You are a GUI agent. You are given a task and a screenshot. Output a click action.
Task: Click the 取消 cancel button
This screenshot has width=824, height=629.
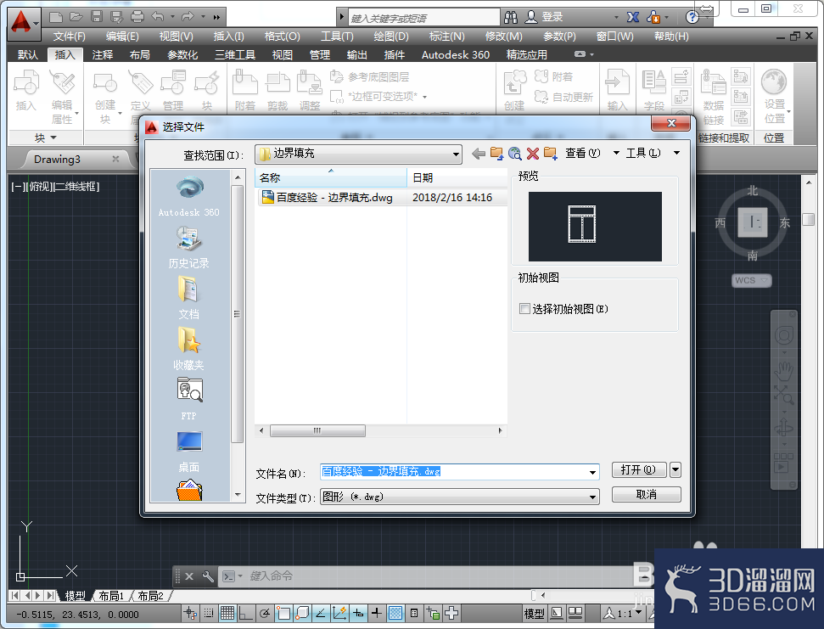(x=647, y=495)
